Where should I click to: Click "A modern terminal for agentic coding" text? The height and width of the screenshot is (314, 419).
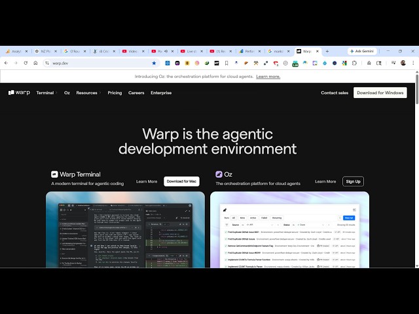pos(87,184)
